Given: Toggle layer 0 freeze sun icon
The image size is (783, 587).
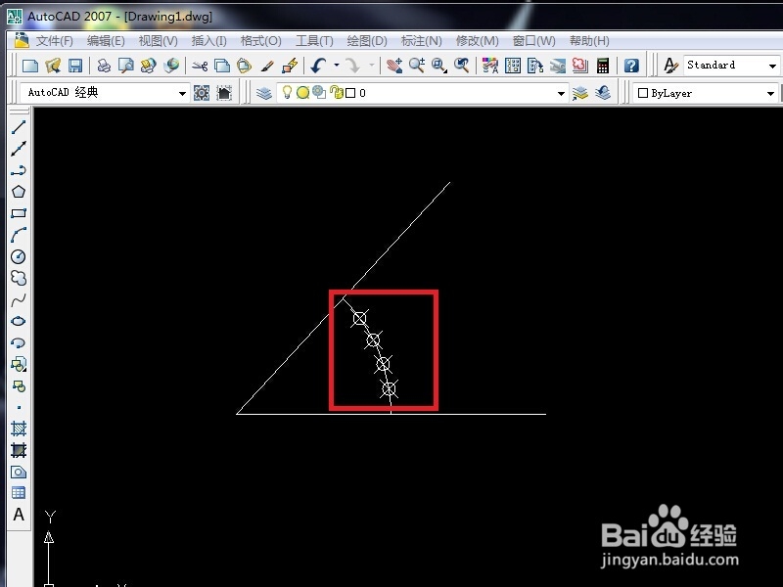Looking at the screenshot, I should point(302,93).
